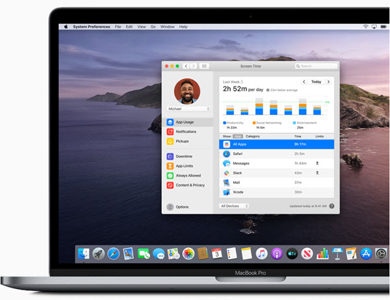Click the Show All grid button
The height and width of the screenshot is (300, 390).
(x=204, y=66)
